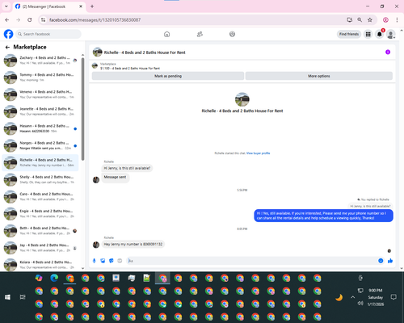This screenshot has width=404, height=323.
Task: Click the blue sent message bubble
Action: 323,216
